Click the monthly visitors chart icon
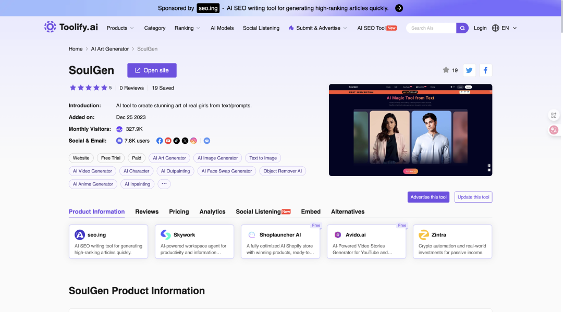Screen dimensions: 563x312 (x=119, y=129)
